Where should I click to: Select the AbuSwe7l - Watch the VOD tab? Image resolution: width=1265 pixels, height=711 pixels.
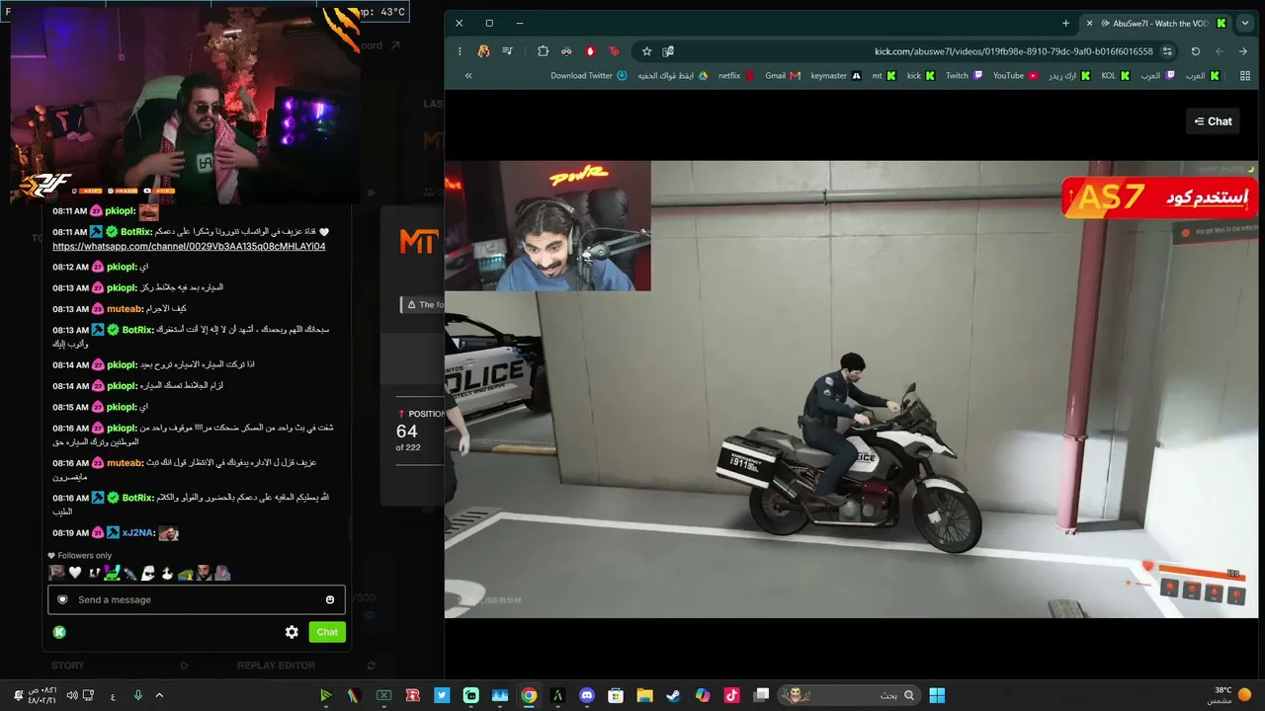point(1157,23)
